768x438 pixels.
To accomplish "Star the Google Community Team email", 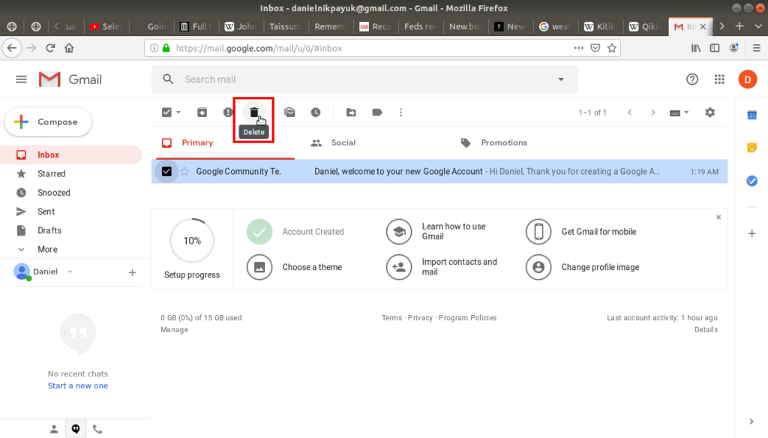I will 184,172.
